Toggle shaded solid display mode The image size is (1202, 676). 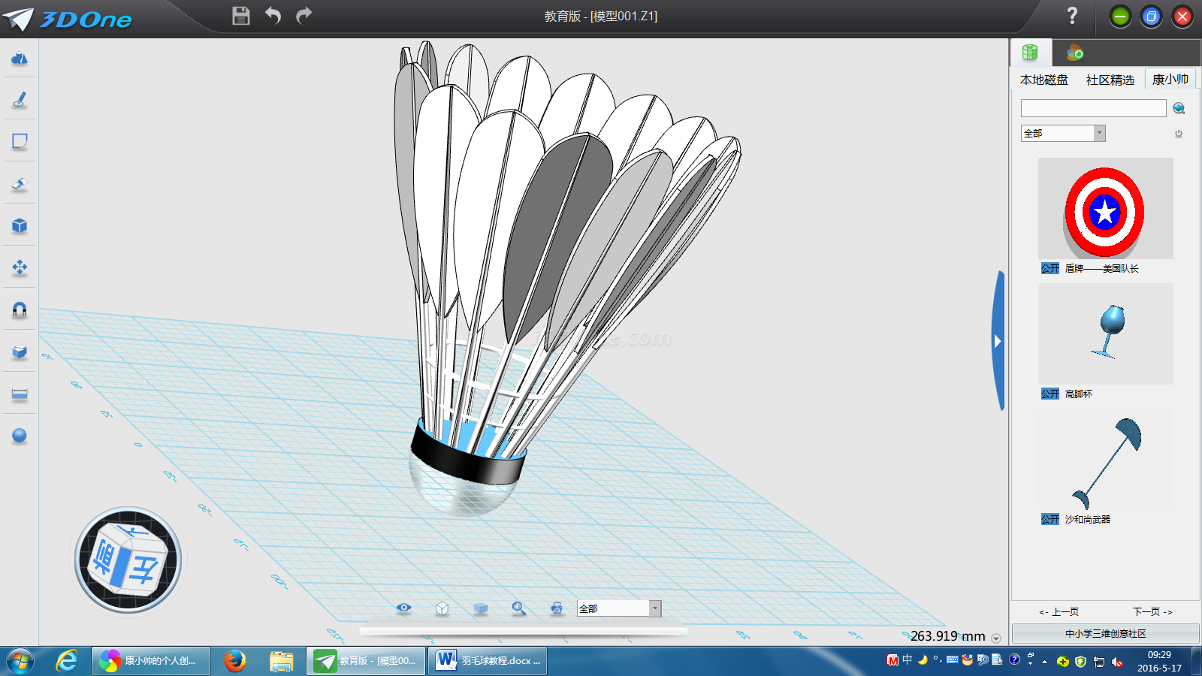tap(481, 608)
